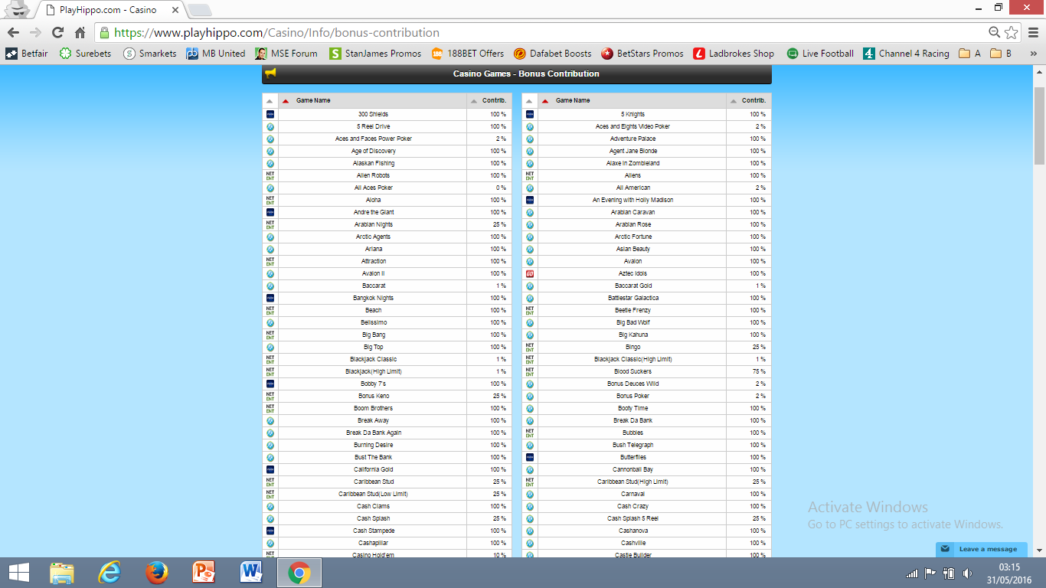
Task: Open the BetStars Promos bookmark
Action: [x=642, y=54]
